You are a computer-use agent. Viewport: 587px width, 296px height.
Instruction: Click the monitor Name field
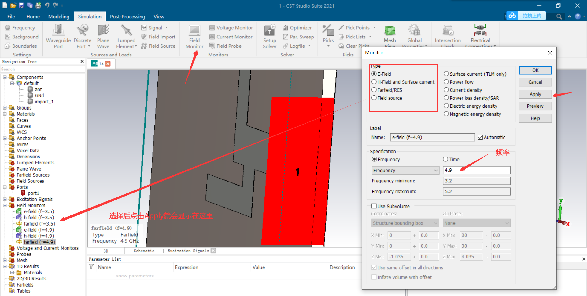(432, 137)
